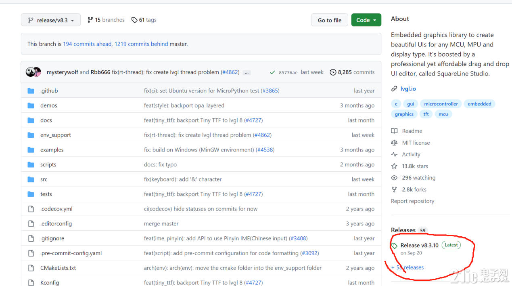Open the .codecov.yml file

pyautogui.click(x=56, y=209)
